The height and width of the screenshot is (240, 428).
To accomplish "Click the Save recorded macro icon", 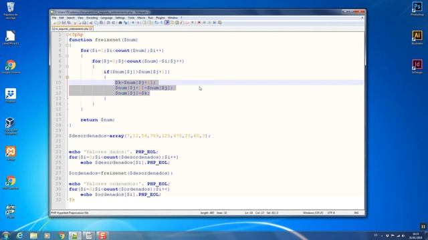I will click(x=219, y=23).
